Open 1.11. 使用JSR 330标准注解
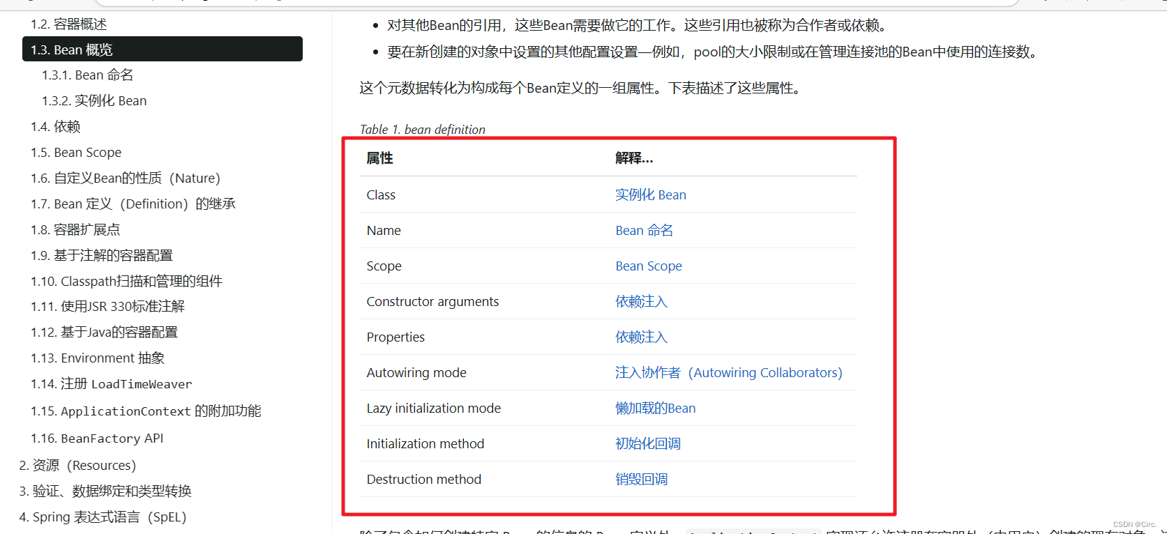 (108, 307)
